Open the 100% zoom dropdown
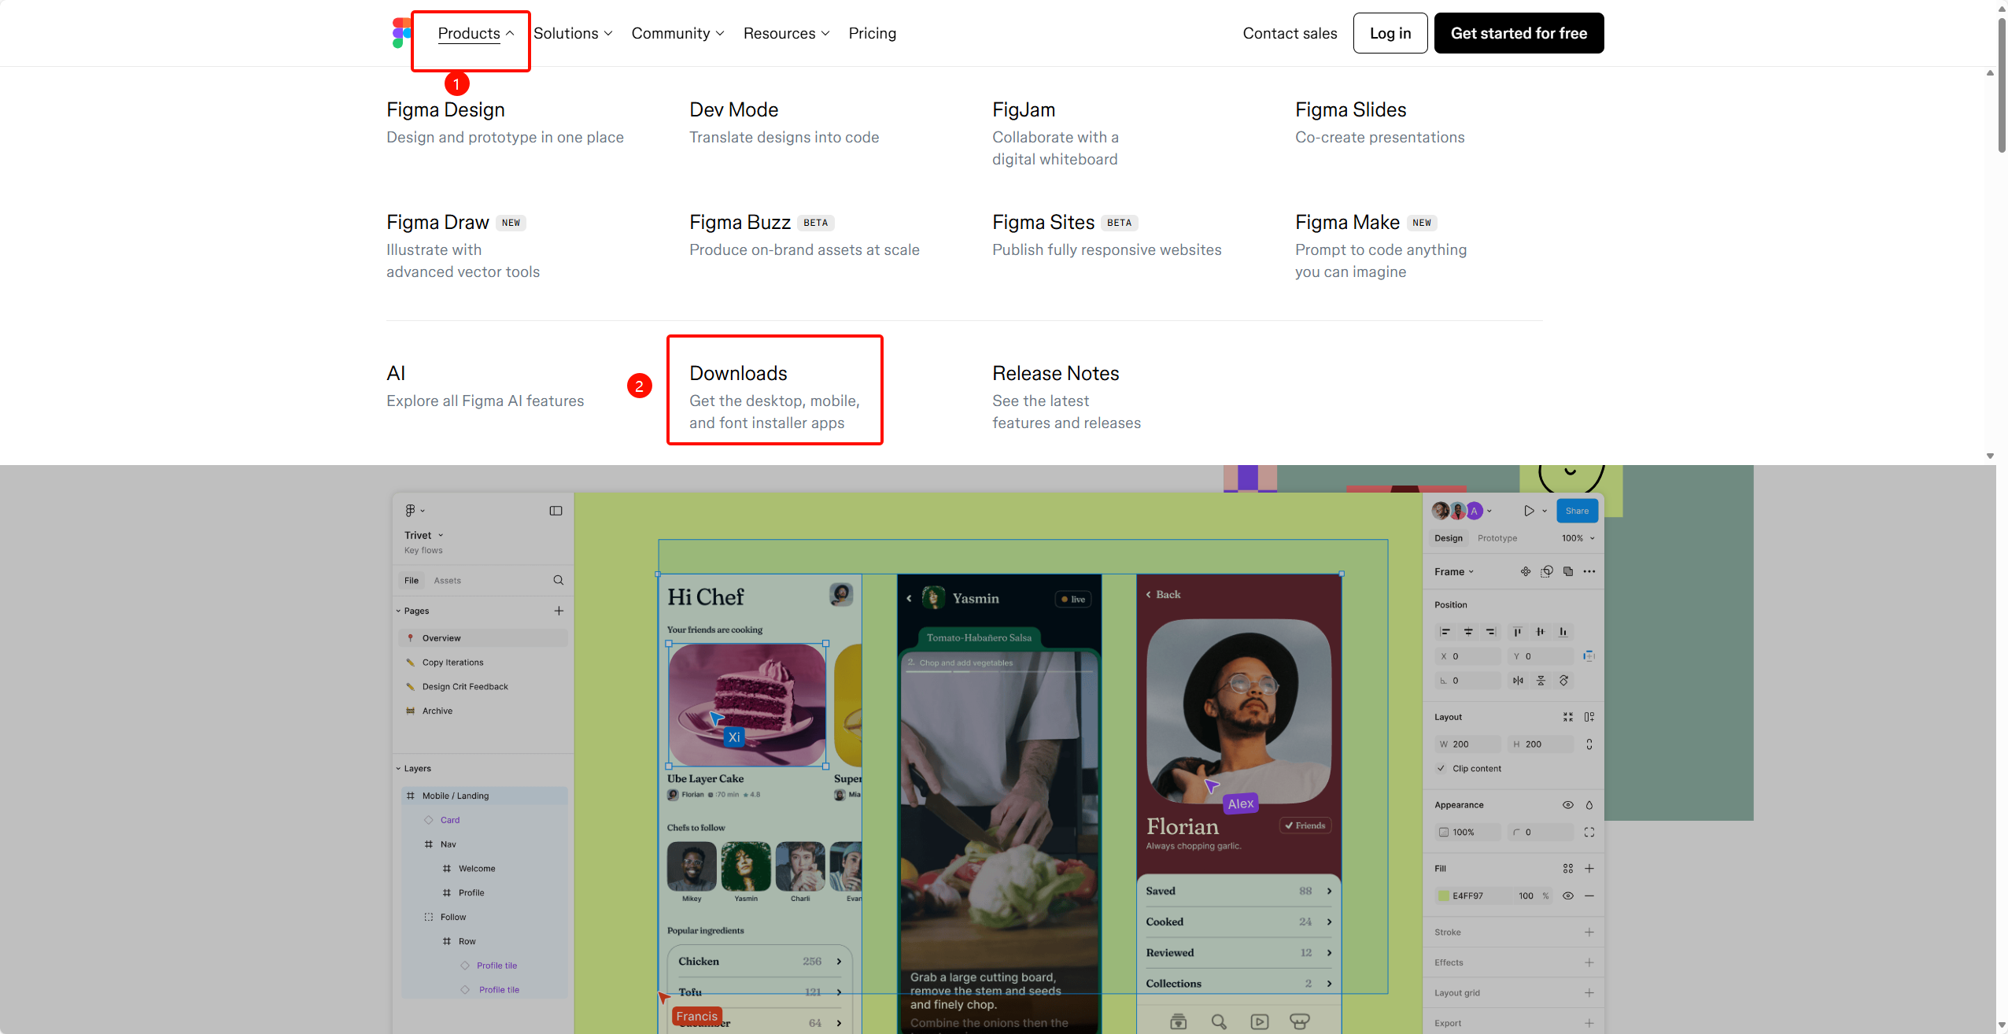The image size is (2008, 1034). pyautogui.click(x=1578, y=538)
